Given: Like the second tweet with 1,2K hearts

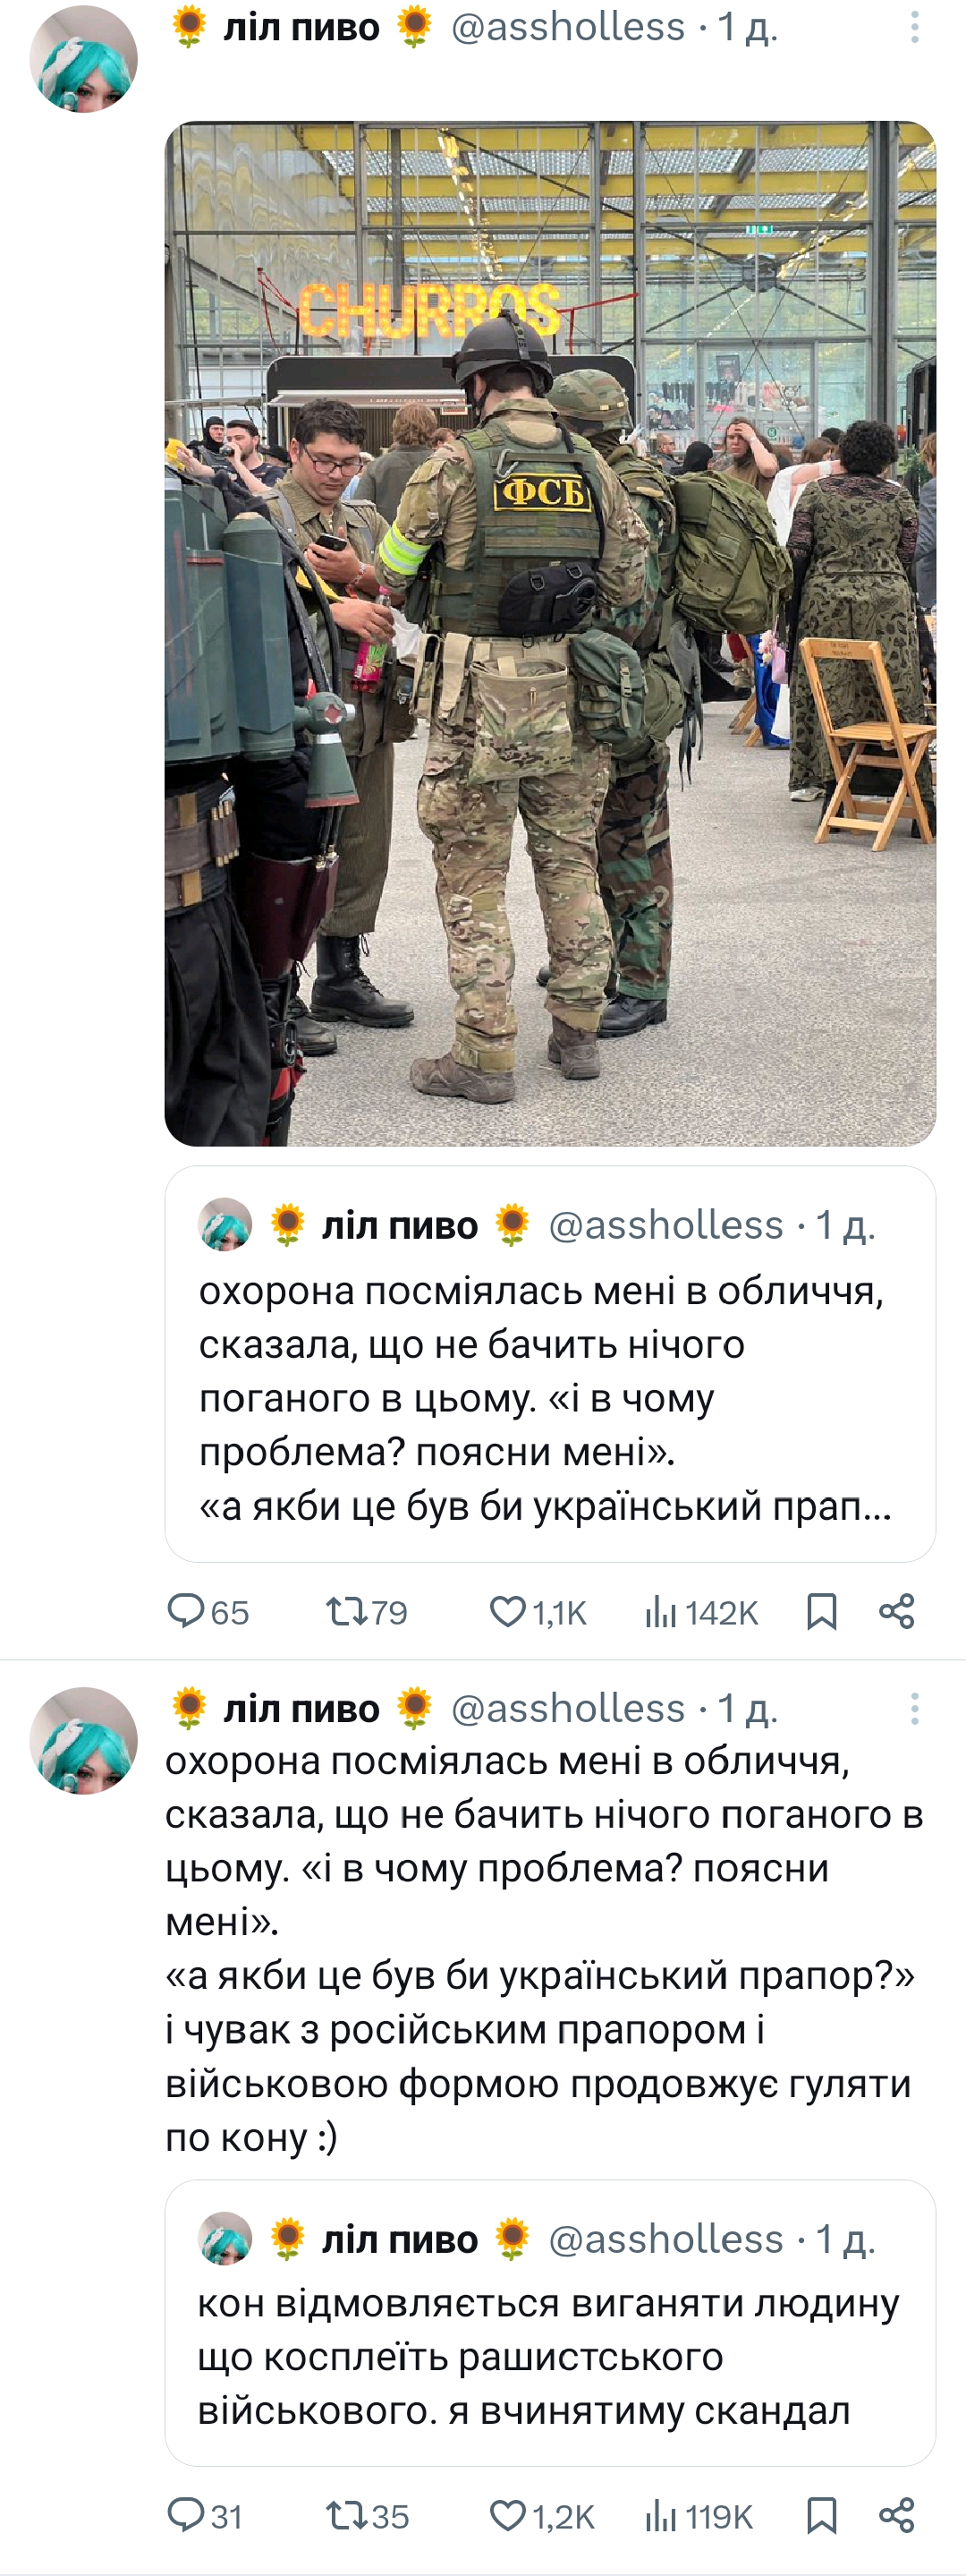Looking at the screenshot, I should pos(541,2516).
